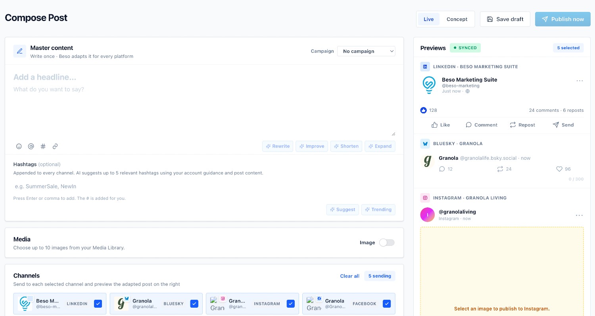Click the Clear all link
The height and width of the screenshot is (316, 595).
tap(350, 276)
